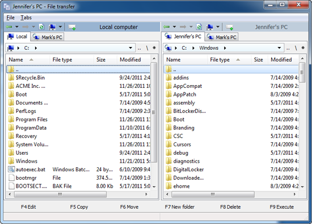Image resolution: width=312 pixels, height=224 pixels.
Task: Open the remote drives dropdown arrow
Action: [x=218, y=27]
